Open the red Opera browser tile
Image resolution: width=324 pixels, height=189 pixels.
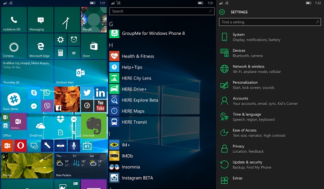(20, 146)
